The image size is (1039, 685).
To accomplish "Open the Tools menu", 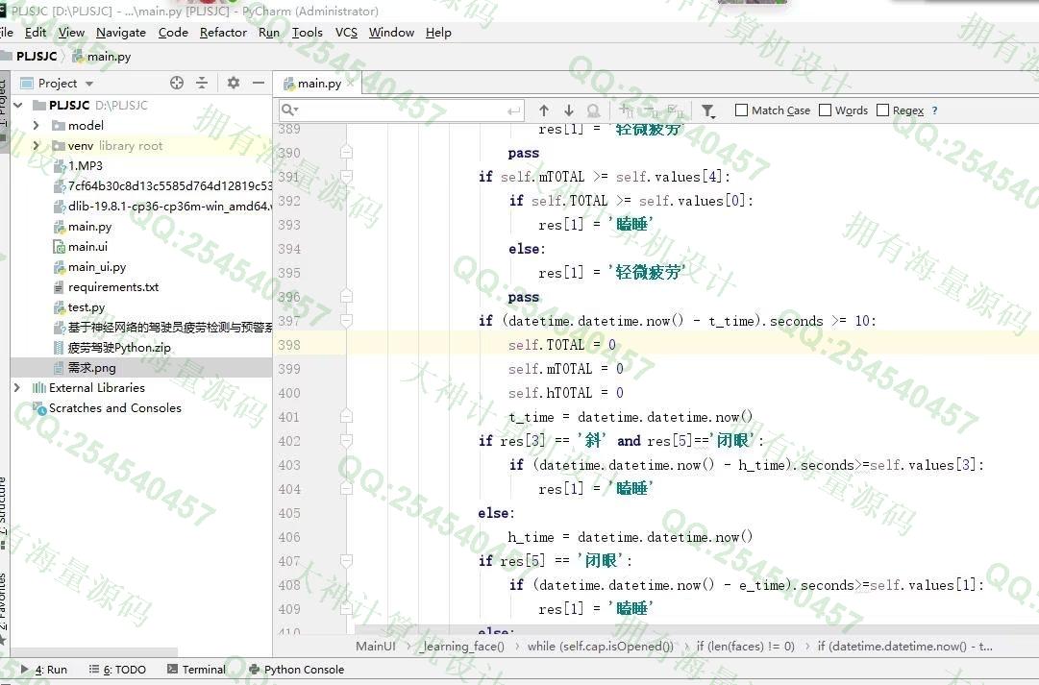I will (308, 33).
